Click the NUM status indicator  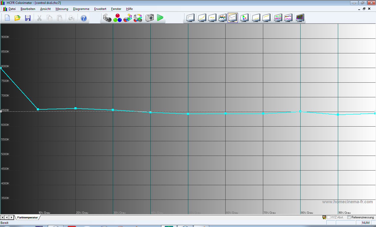[366, 223]
